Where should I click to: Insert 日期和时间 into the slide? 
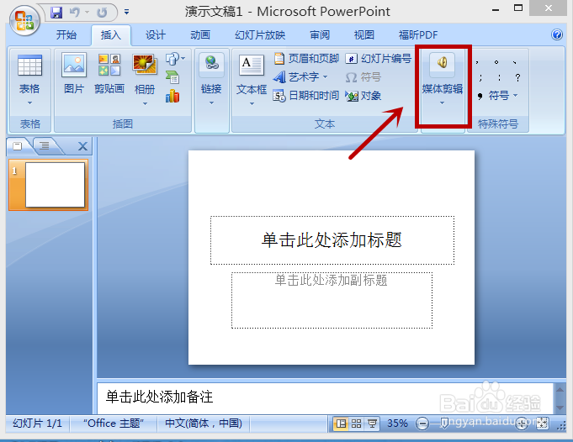click(306, 96)
